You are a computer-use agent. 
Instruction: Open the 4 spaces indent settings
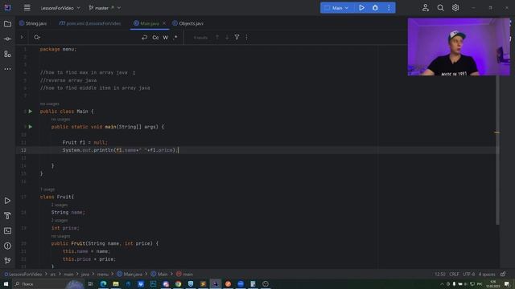click(487, 274)
